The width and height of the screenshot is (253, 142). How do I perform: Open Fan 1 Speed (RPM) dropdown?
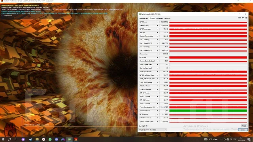click(x=157, y=43)
